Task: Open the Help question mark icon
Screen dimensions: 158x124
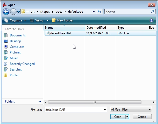Action: click(152, 20)
